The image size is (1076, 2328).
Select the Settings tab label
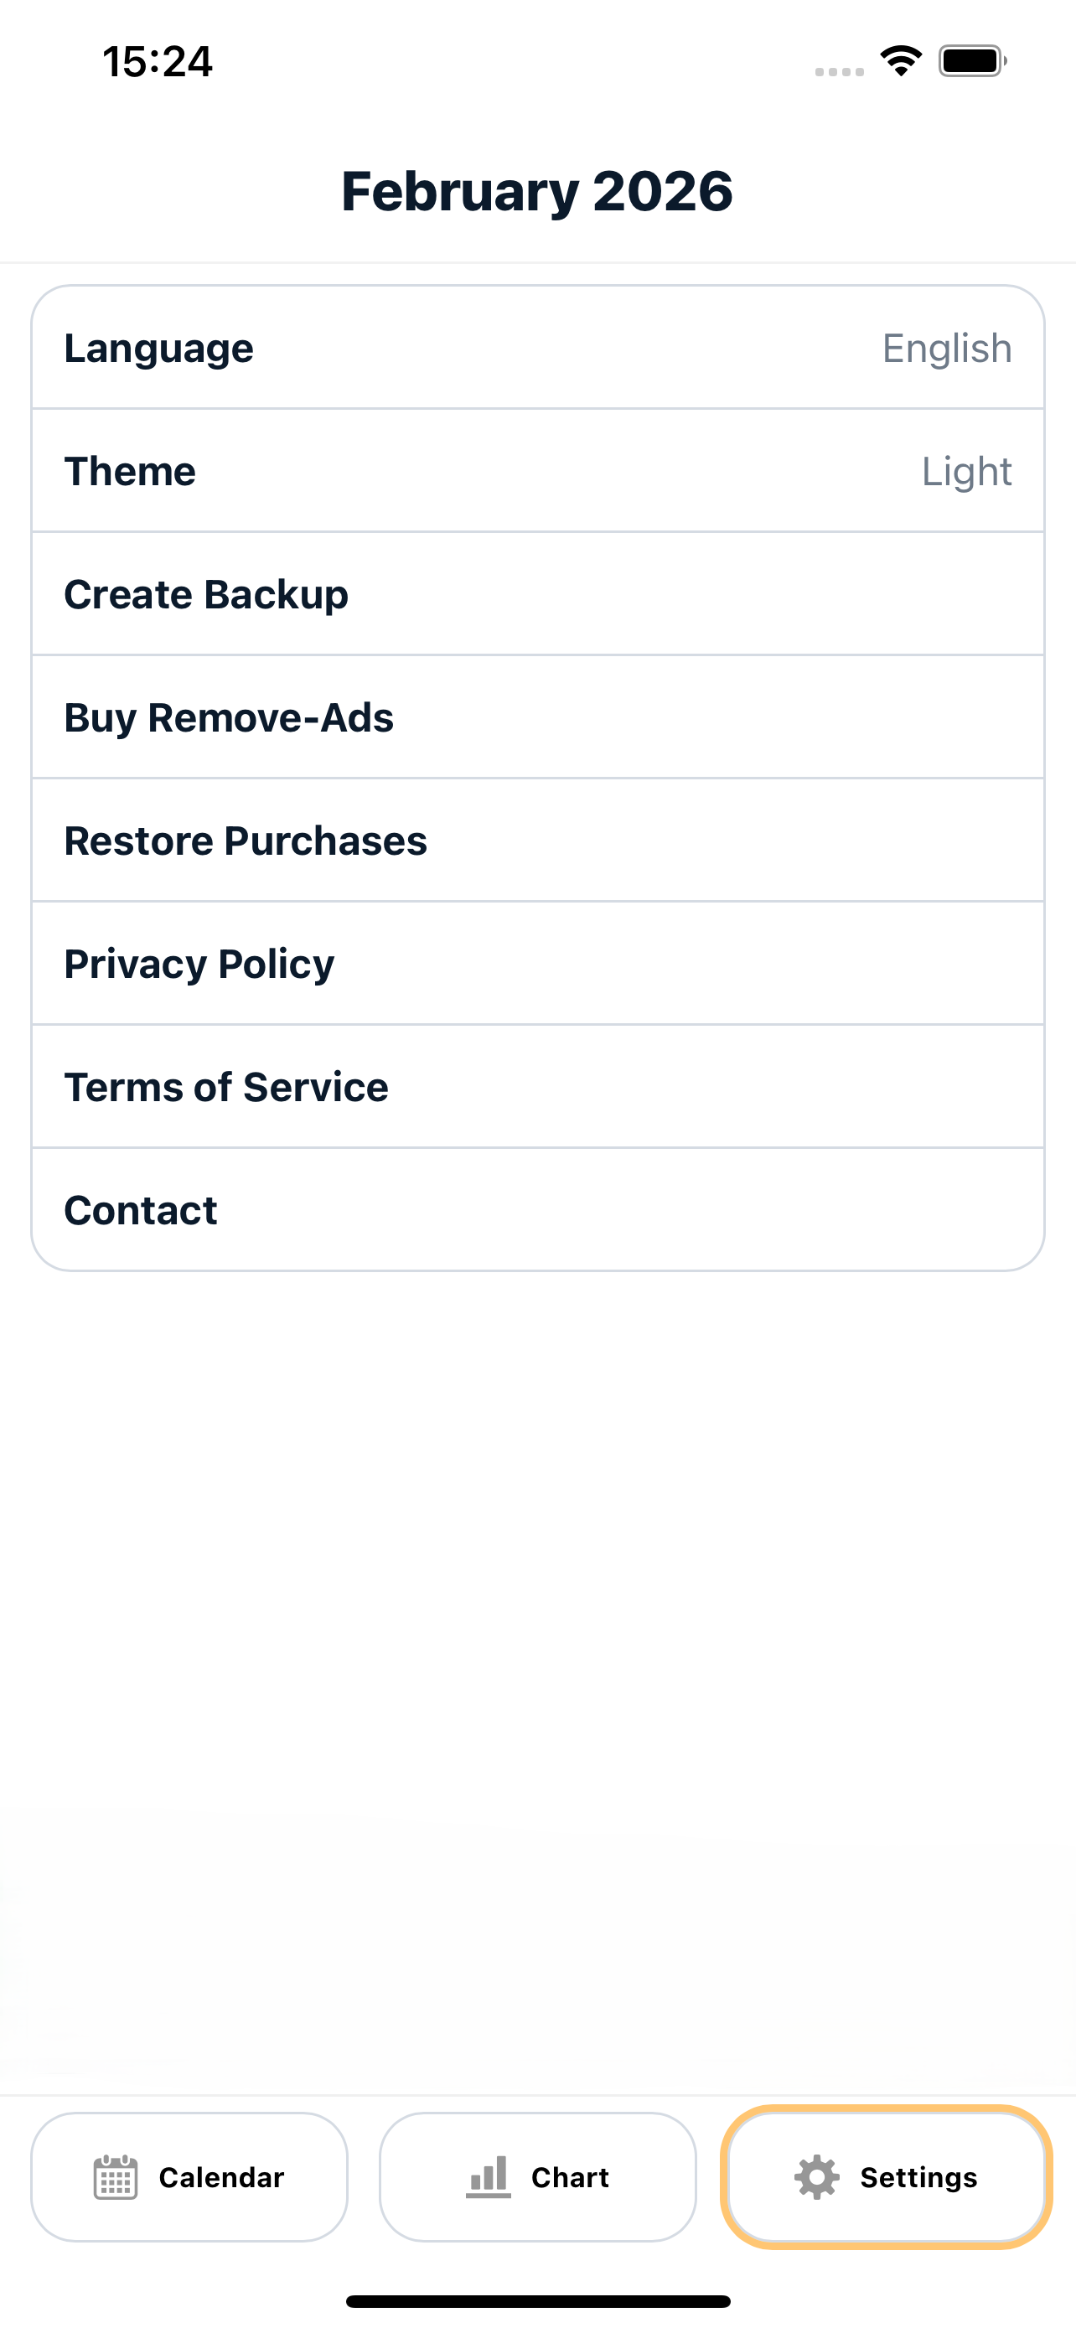tap(918, 2177)
